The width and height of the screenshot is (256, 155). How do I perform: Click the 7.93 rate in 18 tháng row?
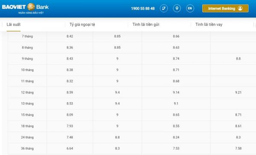tap(70, 126)
